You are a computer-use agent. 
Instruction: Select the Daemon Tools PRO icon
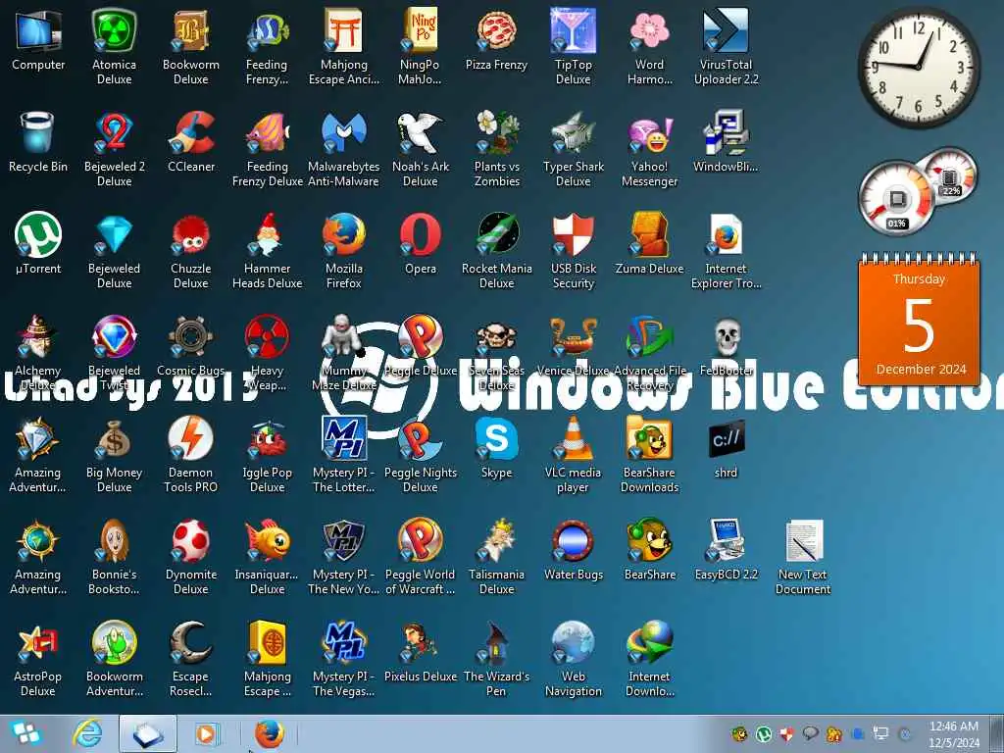(x=191, y=438)
